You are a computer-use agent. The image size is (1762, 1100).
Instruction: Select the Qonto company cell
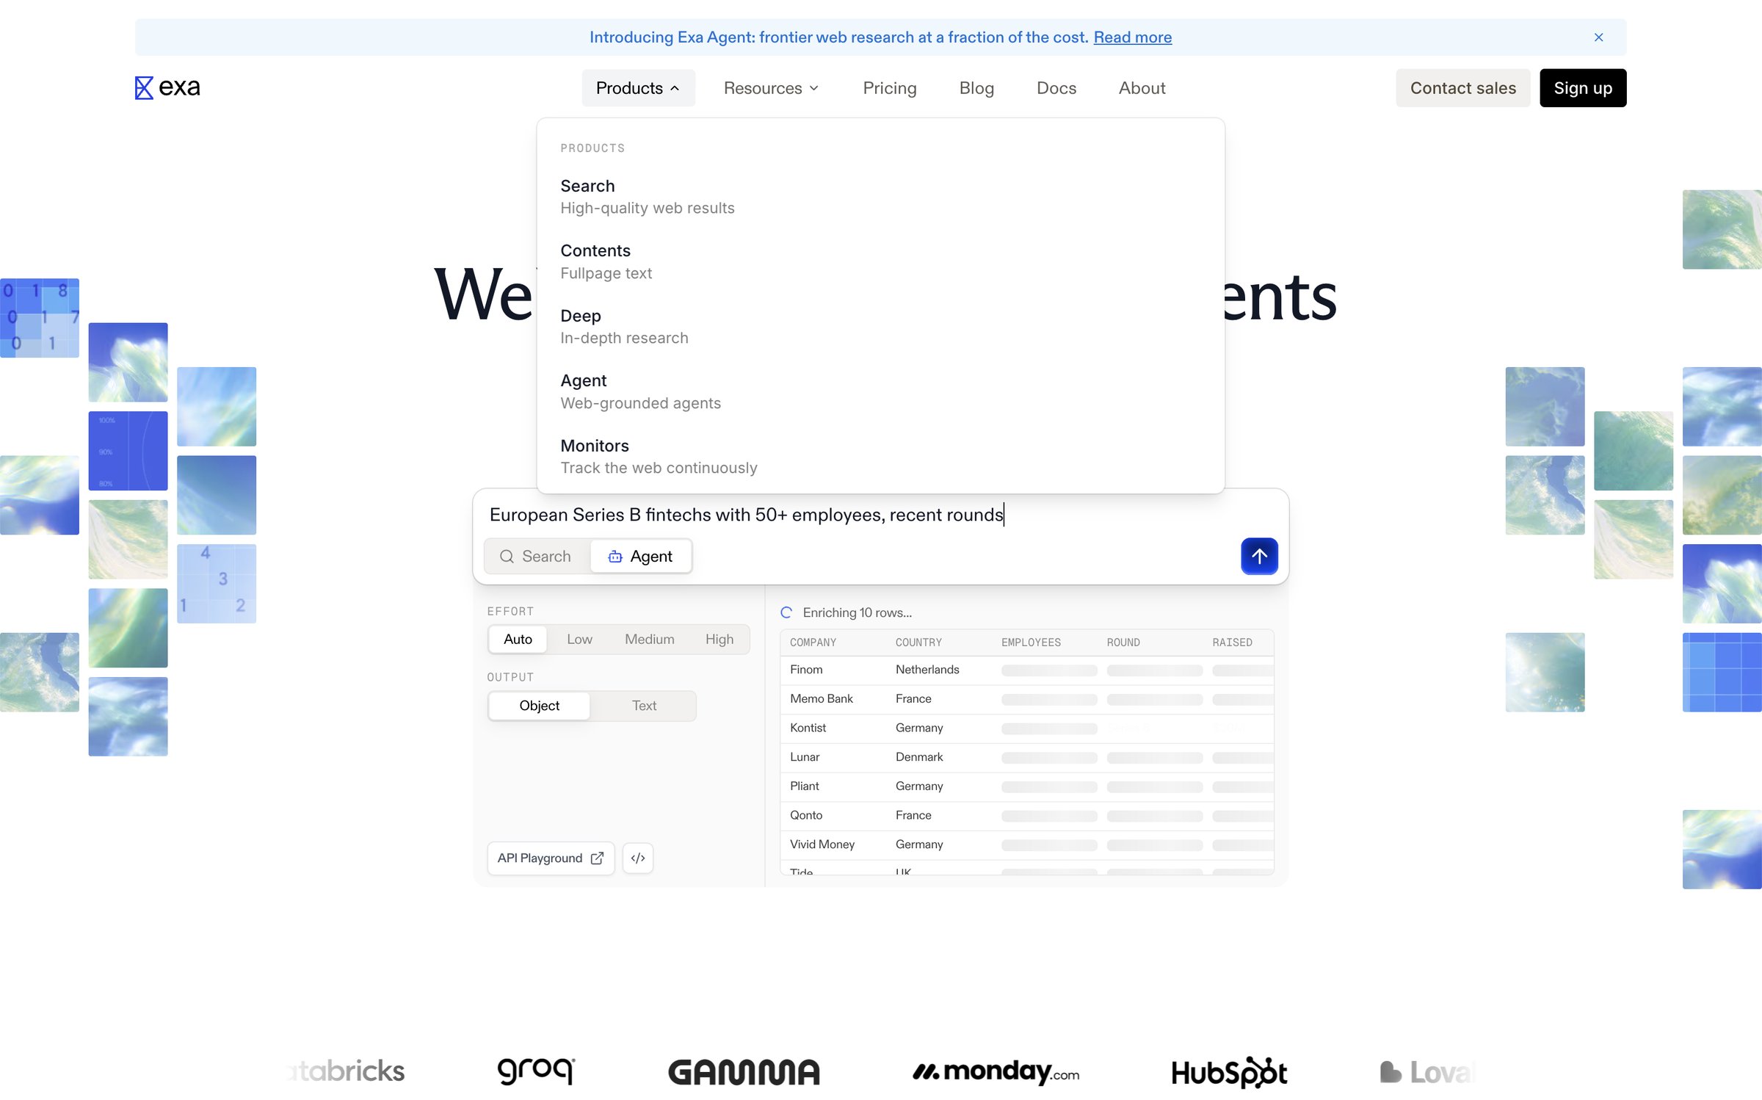(x=806, y=815)
